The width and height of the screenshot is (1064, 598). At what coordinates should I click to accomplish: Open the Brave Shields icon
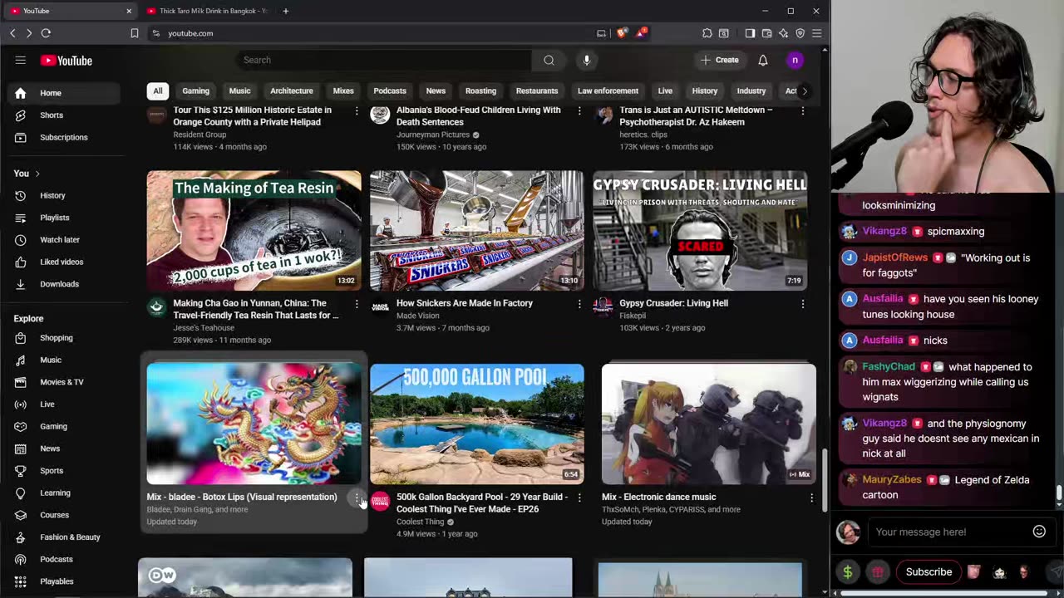point(622,33)
